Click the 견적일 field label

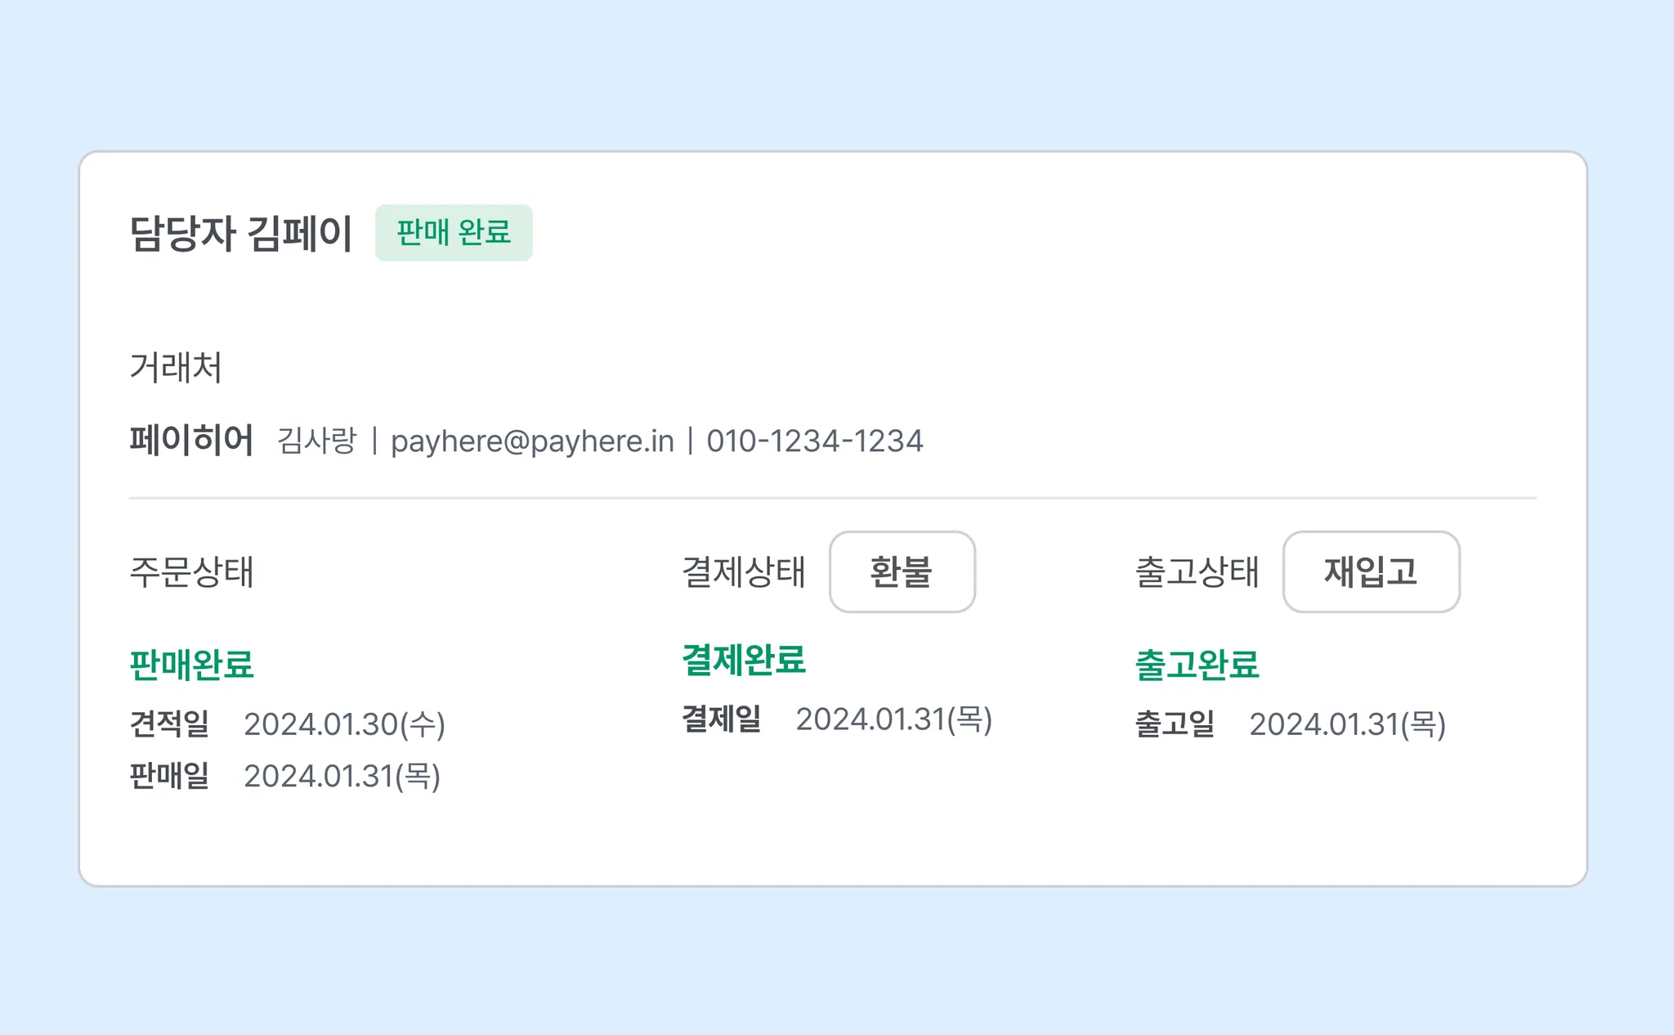[x=169, y=724]
